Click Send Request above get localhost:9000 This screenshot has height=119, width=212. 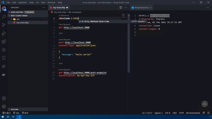65,24
